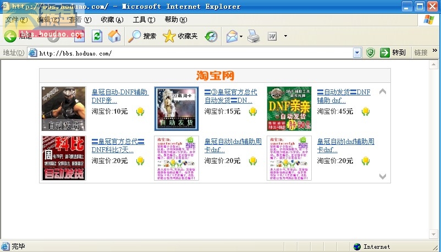Screen dimensions: 441x252
Task: Open the 帮助(H) menu
Action: pyautogui.click(x=176, y=20)
